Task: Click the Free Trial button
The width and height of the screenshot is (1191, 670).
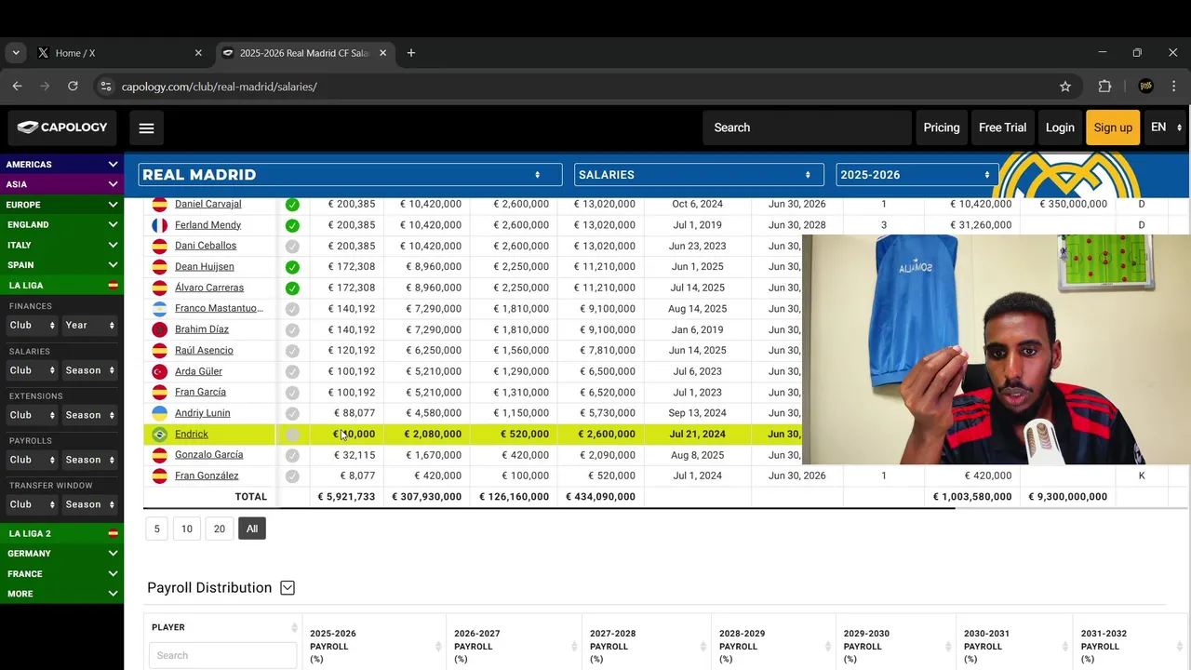Action: pyautogui.click(x=1002, y=127)
